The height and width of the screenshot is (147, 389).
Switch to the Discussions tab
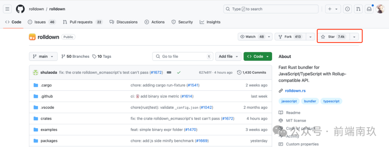[x=124, y=22]
